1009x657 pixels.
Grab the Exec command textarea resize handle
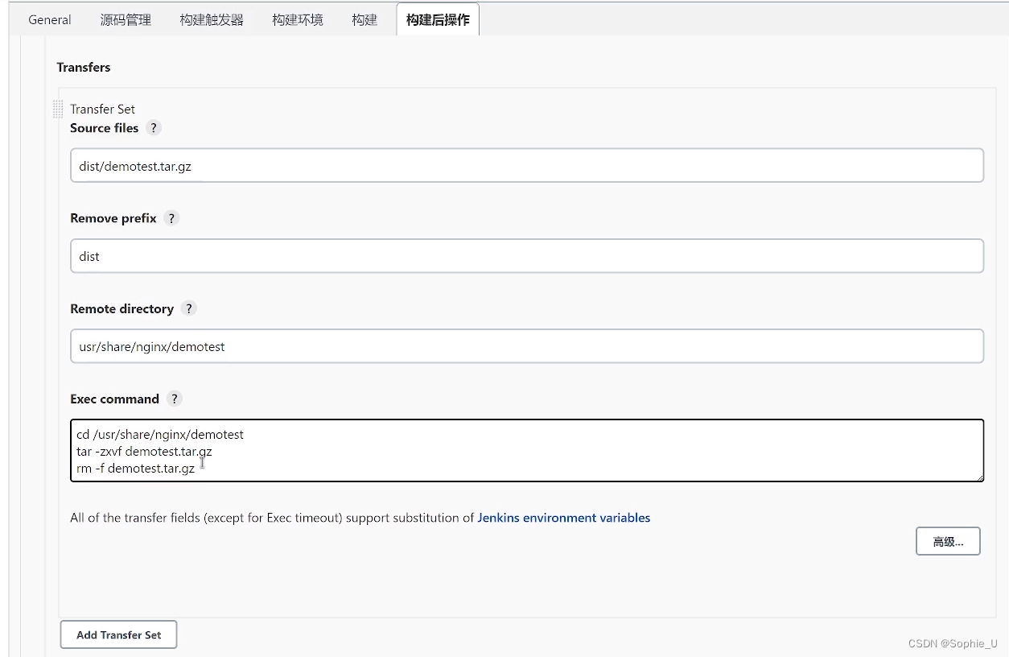(978, 477)
